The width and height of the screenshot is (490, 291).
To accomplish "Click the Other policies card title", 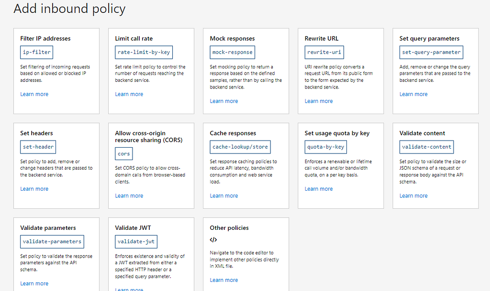I will coord(229,228).
